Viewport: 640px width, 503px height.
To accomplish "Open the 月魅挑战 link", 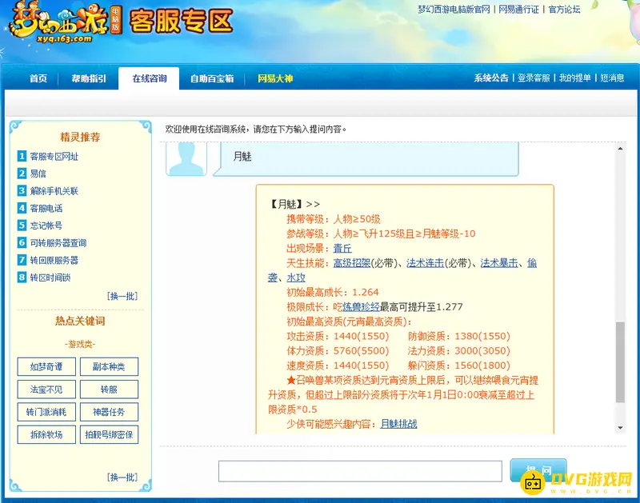I will (x=398, y=424).
